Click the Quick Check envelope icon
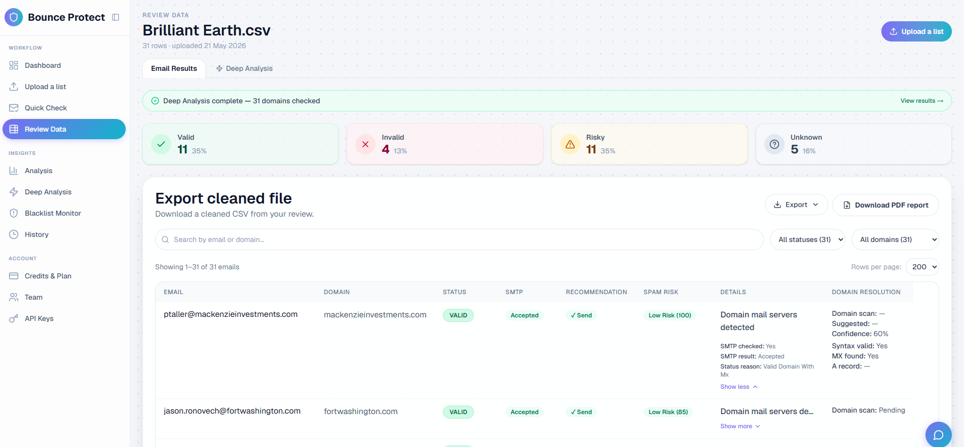Screen dimensions: 964x447 click(14, 108)
